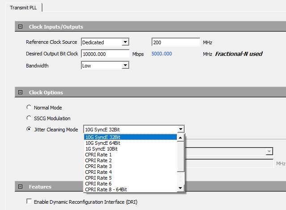Viewport: 286px width, 210px height.
Task: Select the SSCG Modulation radio button
Action: point(29,118)
